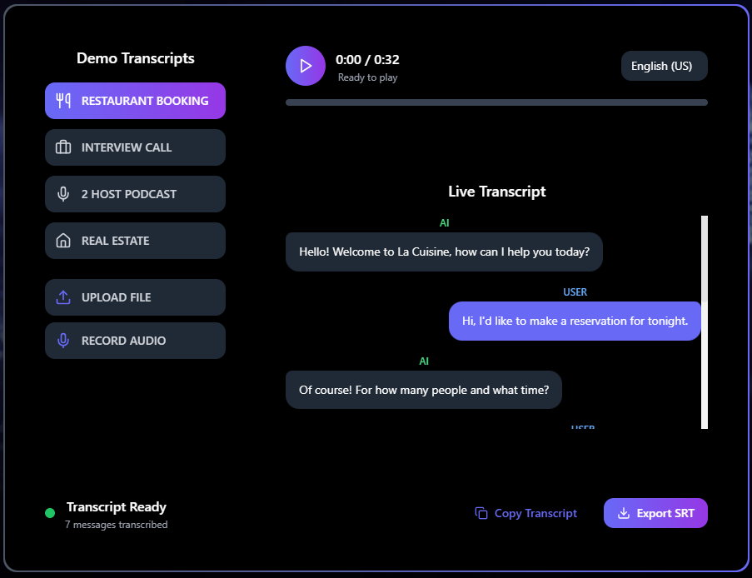Viewport: 752px width, 578px height.
Task: Switch to the Interview Call transcript
Action: click(135, 147)
